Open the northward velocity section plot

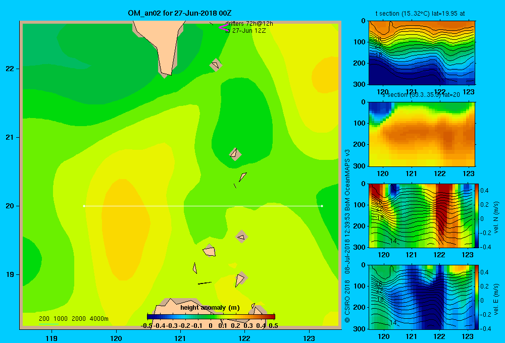tap(422, 215)
